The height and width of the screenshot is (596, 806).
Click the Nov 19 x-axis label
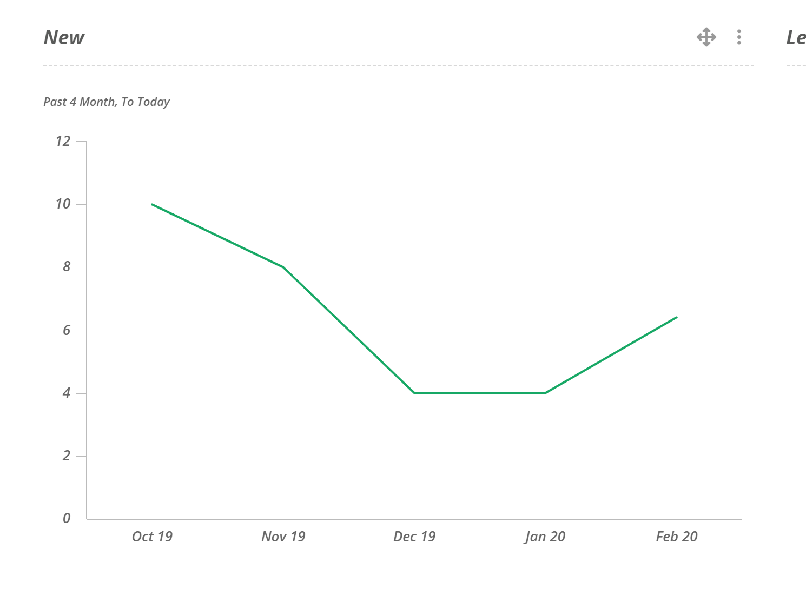tap(283, 537)
